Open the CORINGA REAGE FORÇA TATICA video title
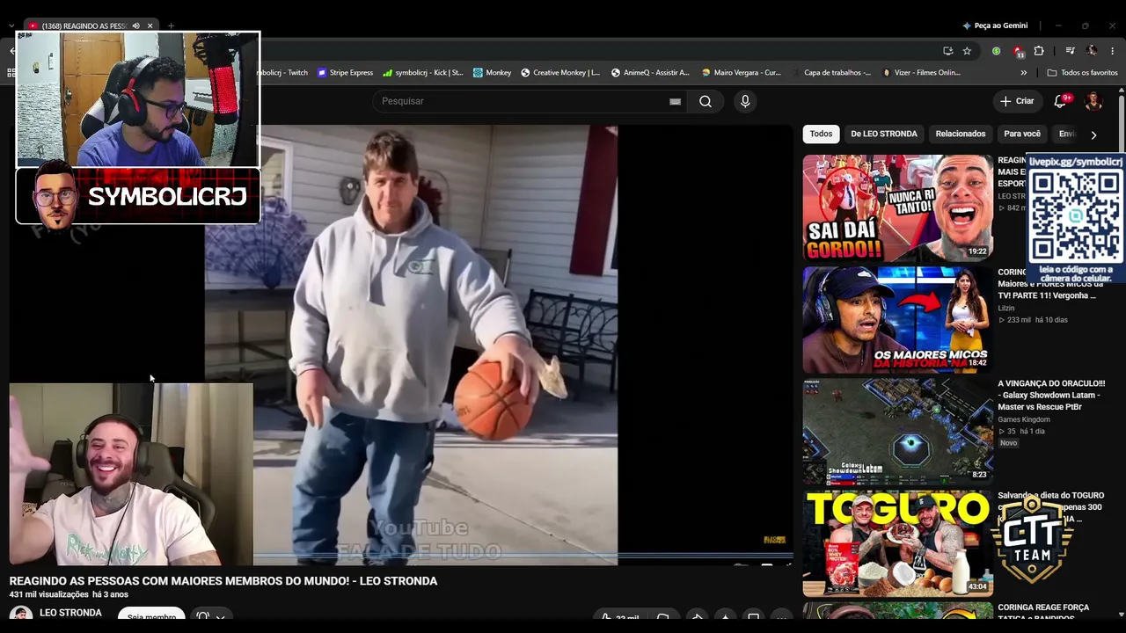 coord(1043,613)
